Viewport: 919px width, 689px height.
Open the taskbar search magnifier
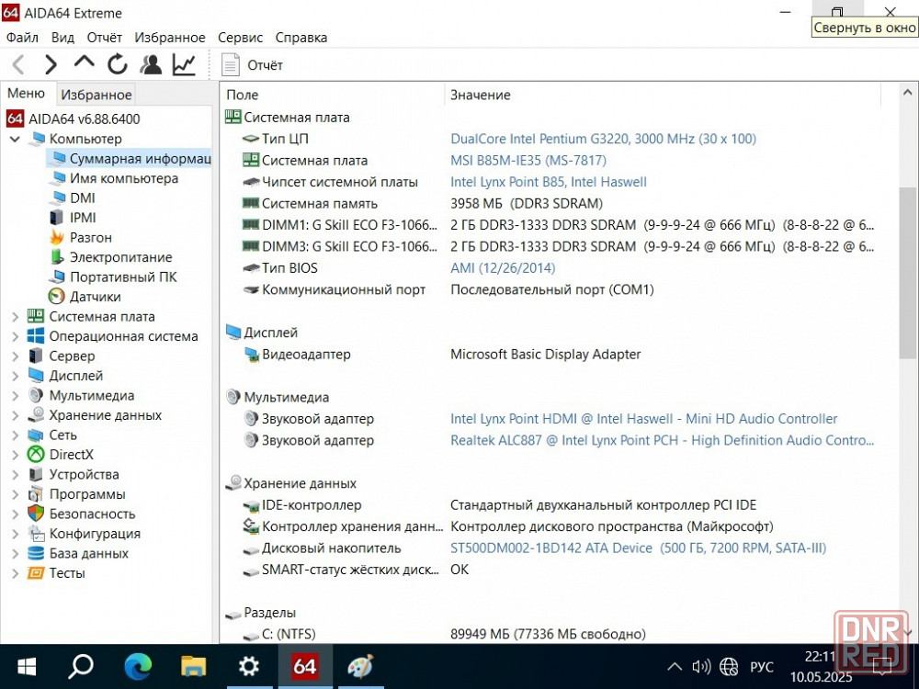[x=81, y=666]
